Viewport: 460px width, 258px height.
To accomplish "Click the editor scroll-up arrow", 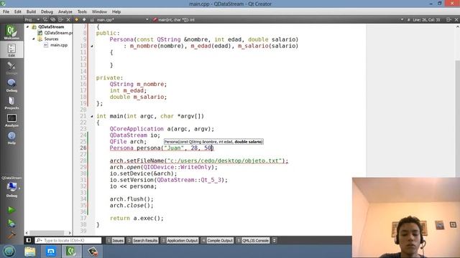I will click(x=457, y=27).
